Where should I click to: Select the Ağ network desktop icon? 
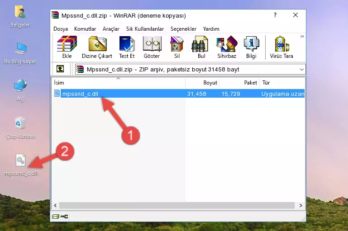click(x=20, y=90)
